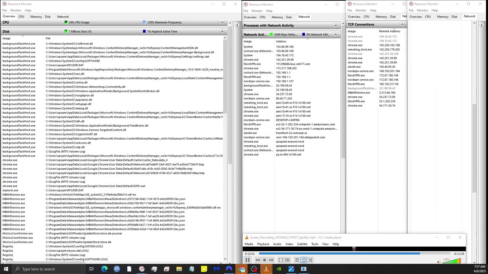The width and height of the screenshot is (488, 274).
Task: Switch to Resource Monitor on the taskbar
Action: [x=142, y=269]
